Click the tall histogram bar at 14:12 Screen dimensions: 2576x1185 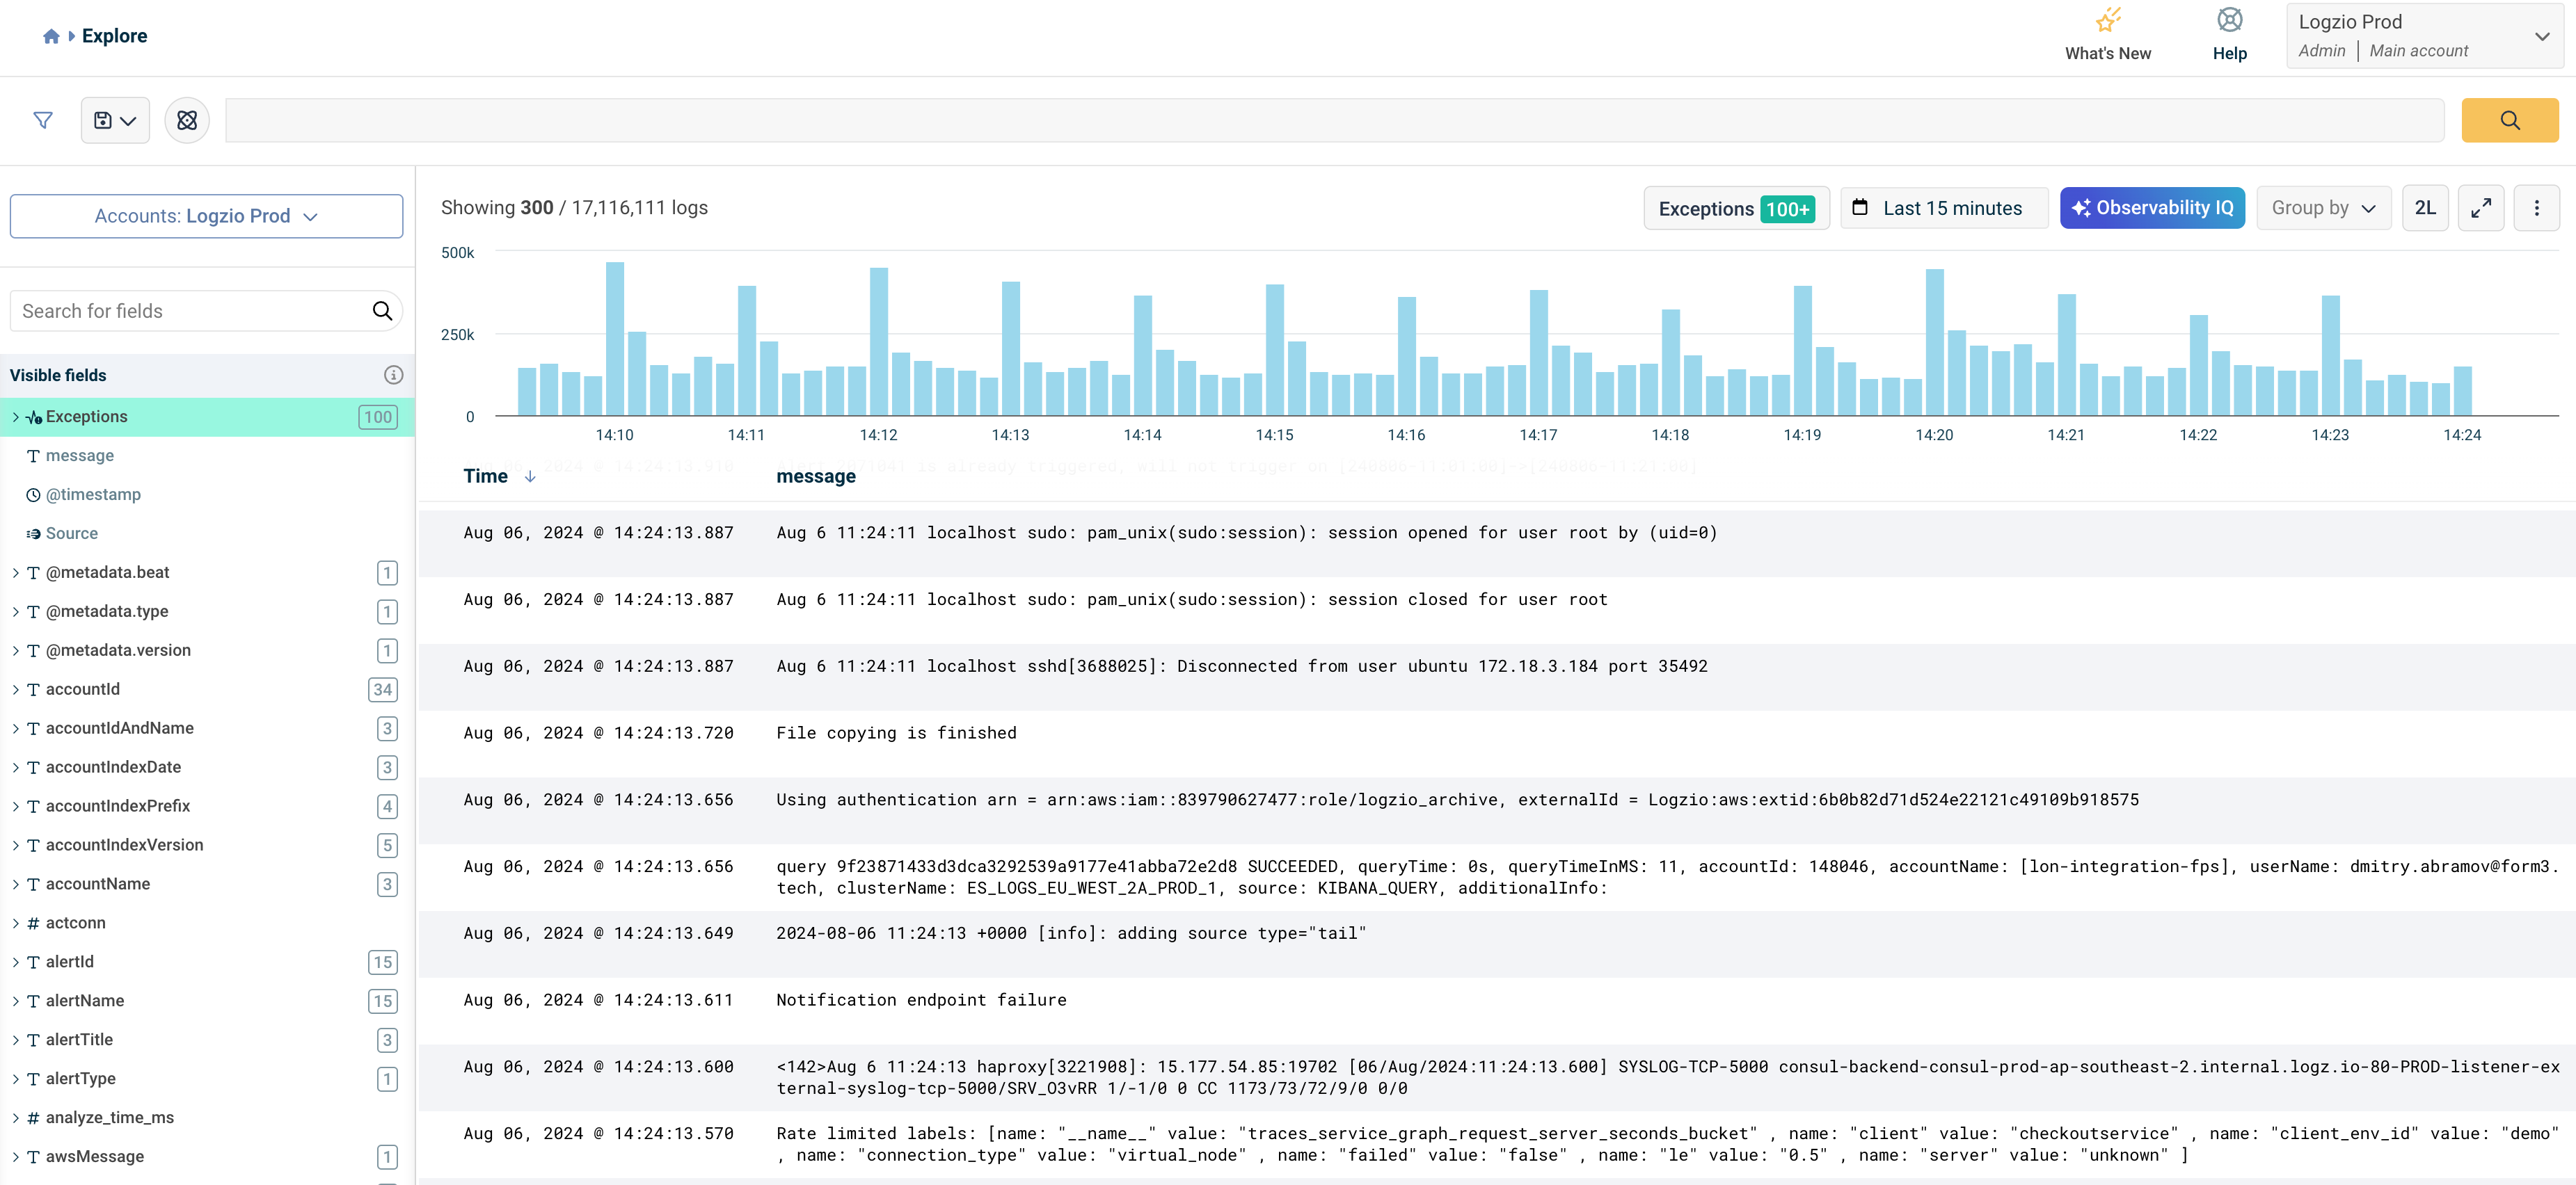click(879, 341)
